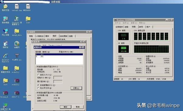The width and height of the screenshot is (183, 111).
Task: Click the 可用空间 10501 MB value
Action: (x=57, y=72)
